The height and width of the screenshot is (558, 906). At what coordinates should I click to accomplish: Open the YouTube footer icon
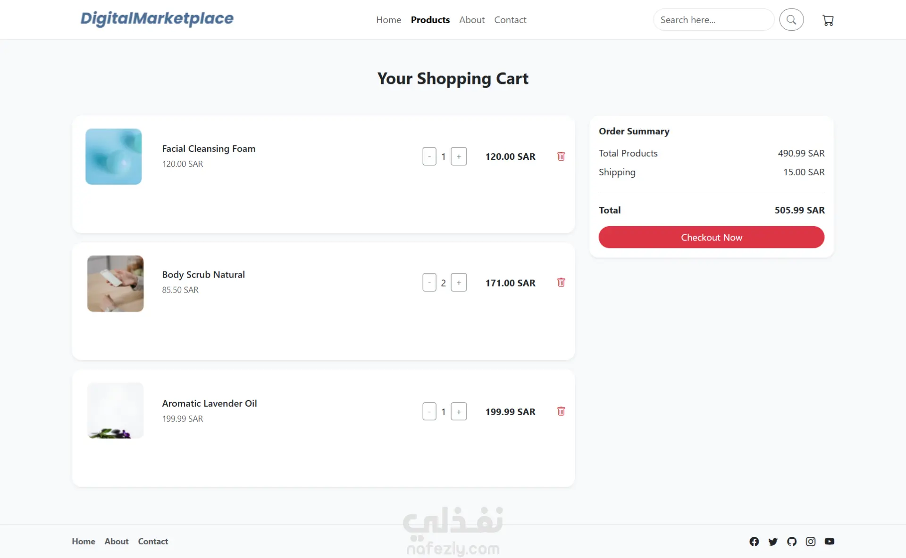830,542
